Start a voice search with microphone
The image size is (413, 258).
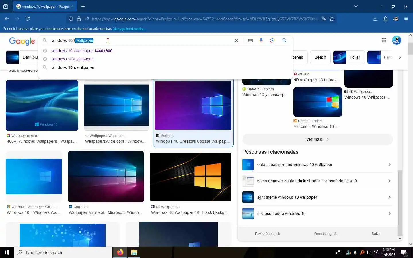coord(261,40)
